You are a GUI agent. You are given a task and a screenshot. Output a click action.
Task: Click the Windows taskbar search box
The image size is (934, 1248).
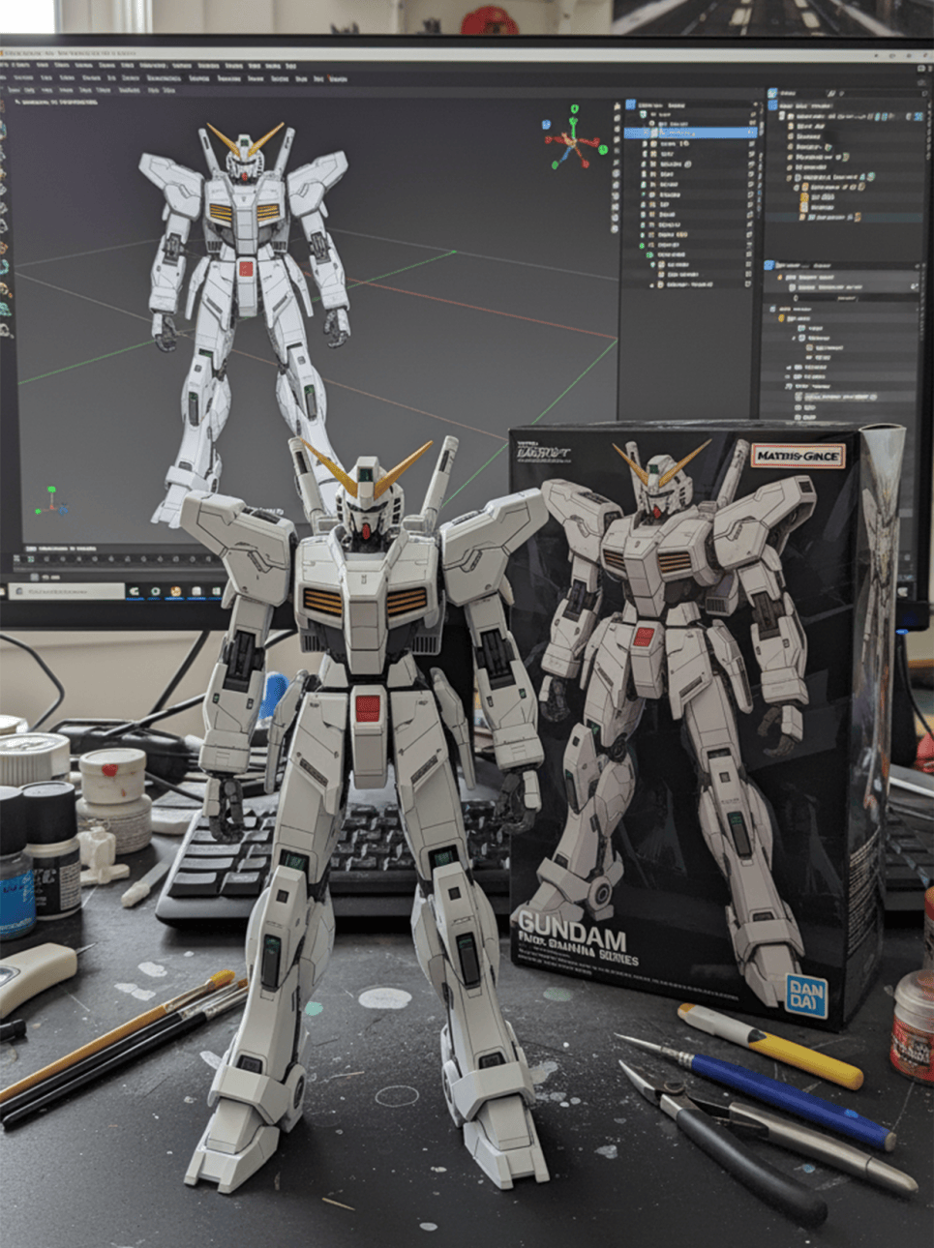point(68,590)
